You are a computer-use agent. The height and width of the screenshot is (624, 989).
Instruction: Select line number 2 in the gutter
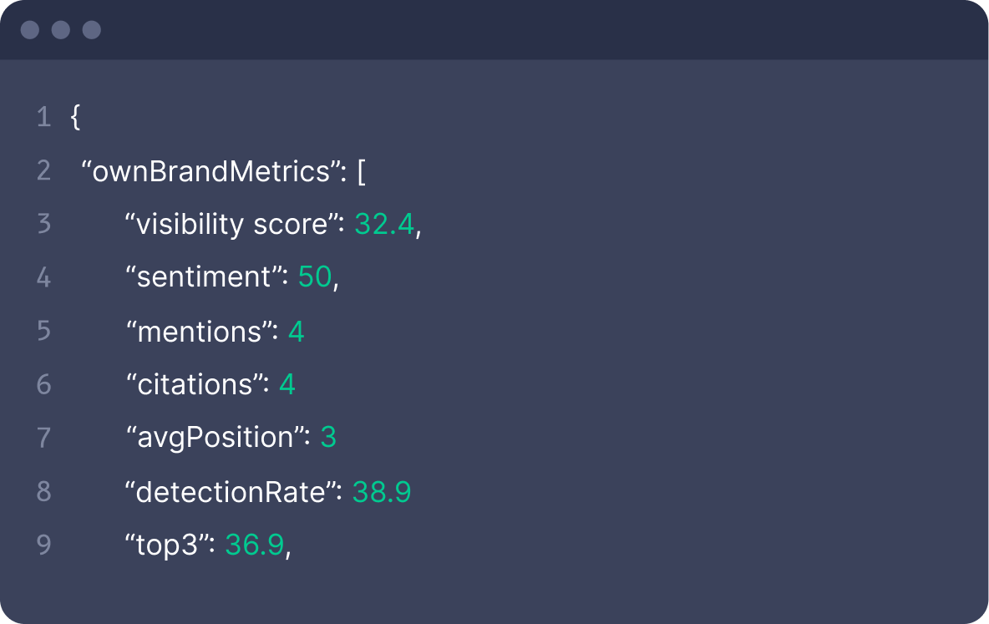click(43, 171)
